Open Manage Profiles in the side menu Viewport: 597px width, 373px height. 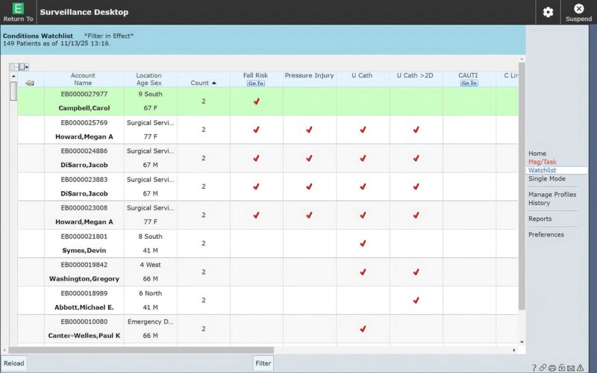click(x=552, y=195)
